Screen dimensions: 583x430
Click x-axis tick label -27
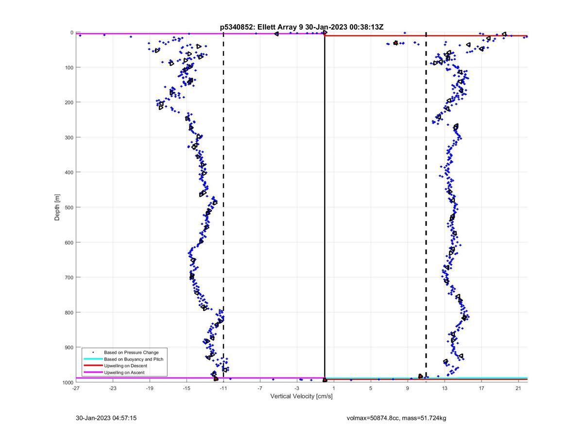[x=76, y=388]
